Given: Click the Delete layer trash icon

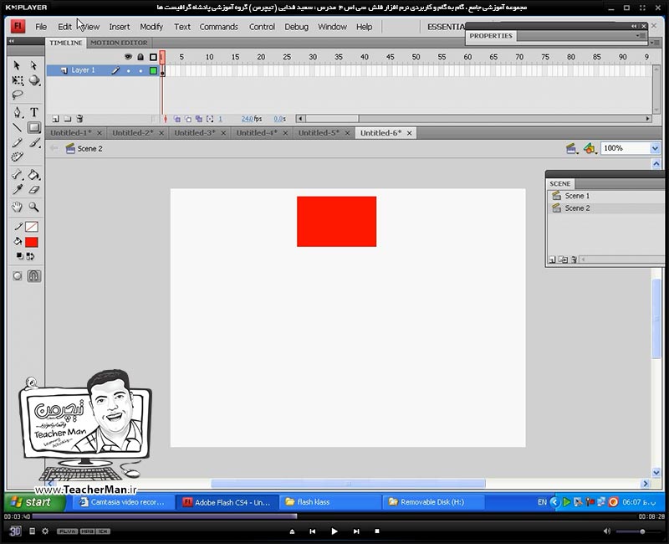Looking at the screenshot, I should (79, 119).
